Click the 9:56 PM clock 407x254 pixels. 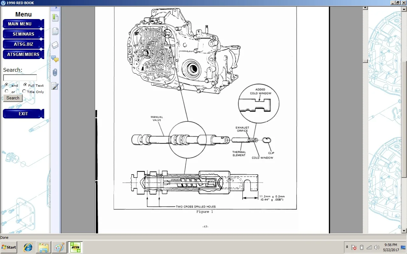391,245
